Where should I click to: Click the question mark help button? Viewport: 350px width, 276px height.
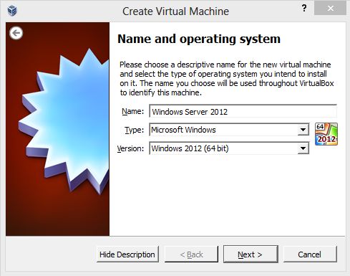304,9
